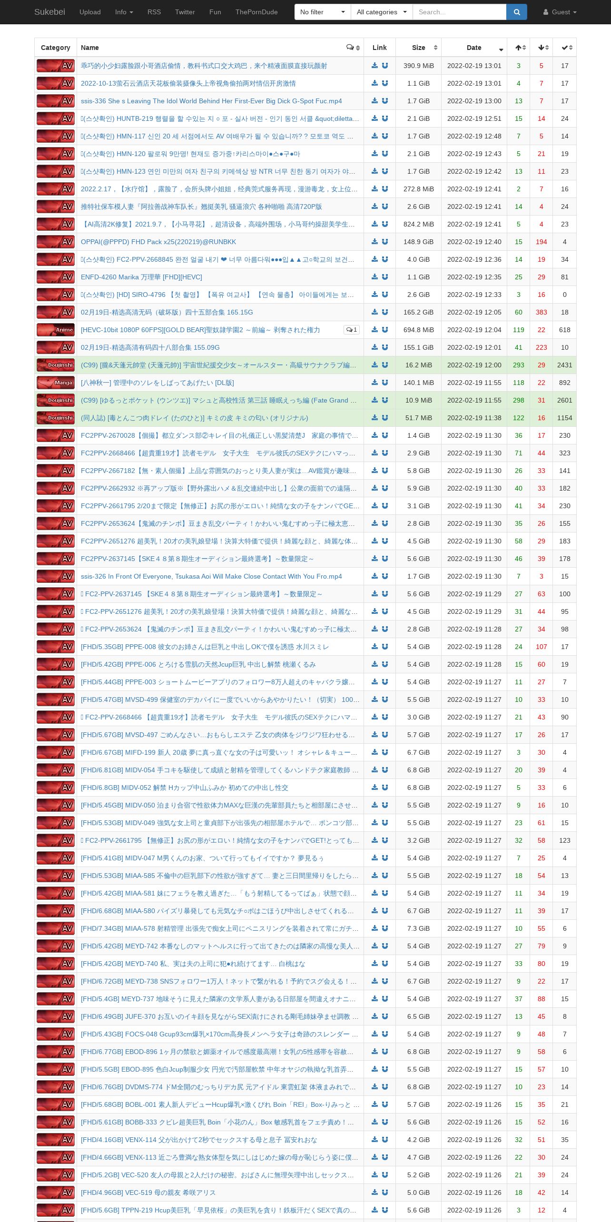Open magnet link for ssis-326 row
This screenshot has width=611, height=1222.
coord(385,576)
